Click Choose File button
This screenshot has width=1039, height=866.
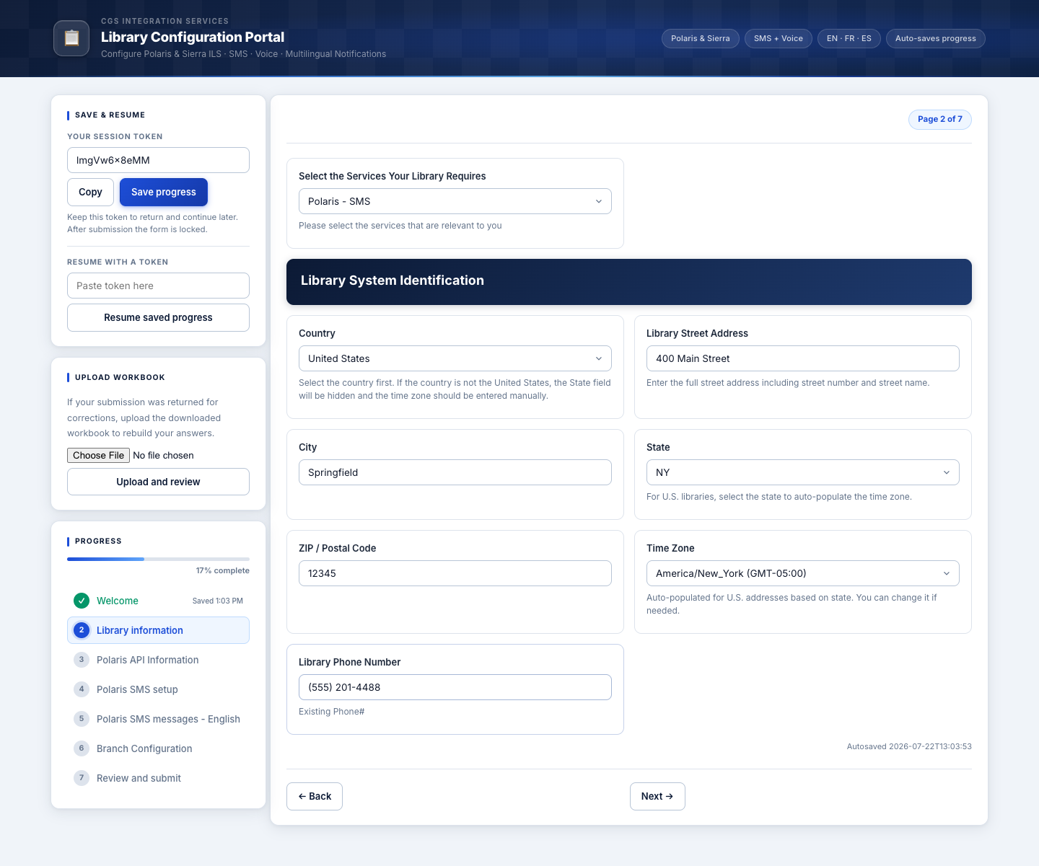(99, 455)
